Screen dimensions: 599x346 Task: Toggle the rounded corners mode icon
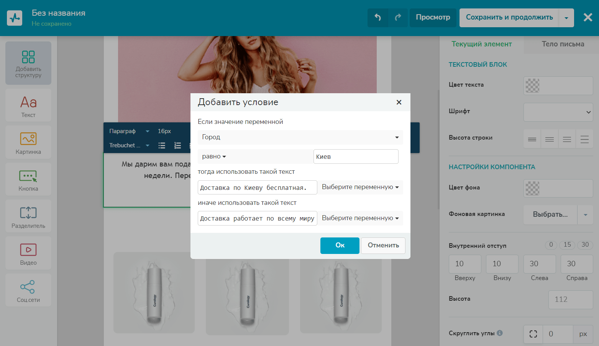click(x=533, y=334)
